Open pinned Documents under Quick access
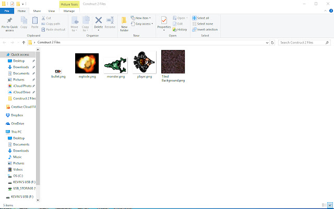334x209 pixels. (x=21, y=73)
